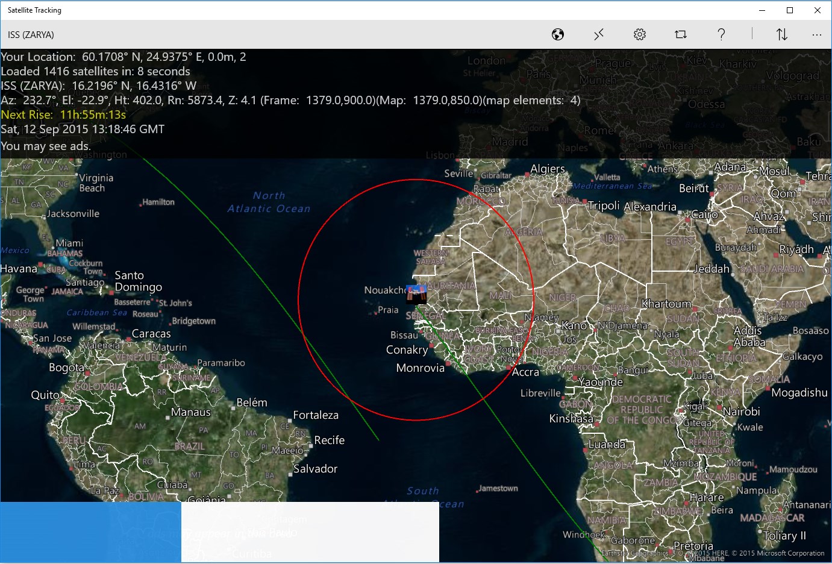
Task: Open the Settings gear icon
Action: point(639,34)
